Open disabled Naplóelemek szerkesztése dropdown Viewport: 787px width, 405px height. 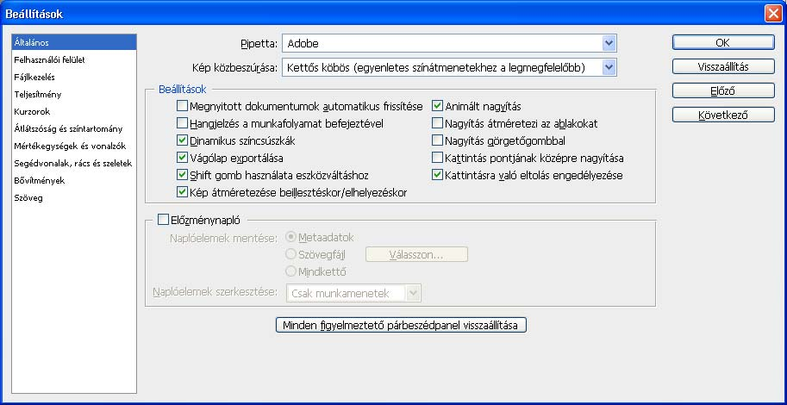tap(353, 293)
